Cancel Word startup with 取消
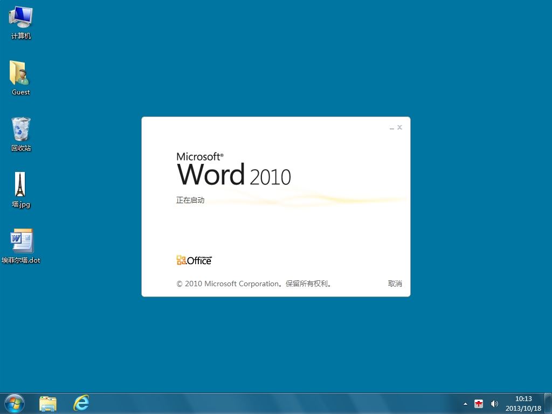The image size is (552, 414). click(395, 284)
